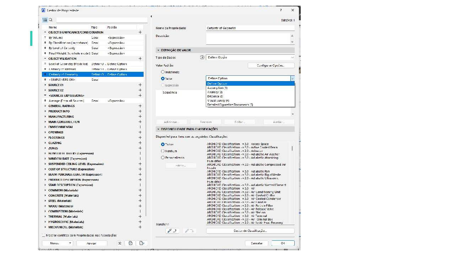Click the help question mark in title bar
Image resolution: width=455 pixels, height=256 pixels.
281,10
